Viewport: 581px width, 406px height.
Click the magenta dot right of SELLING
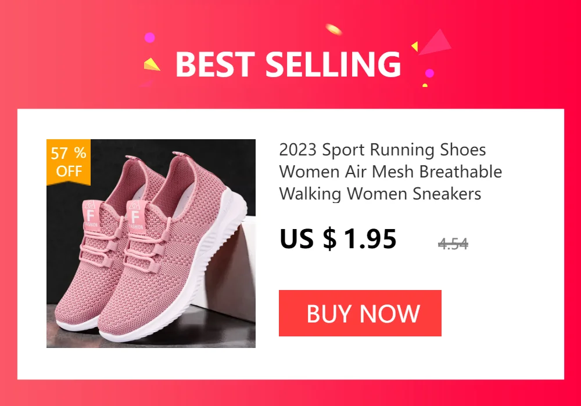pos(429,73)
